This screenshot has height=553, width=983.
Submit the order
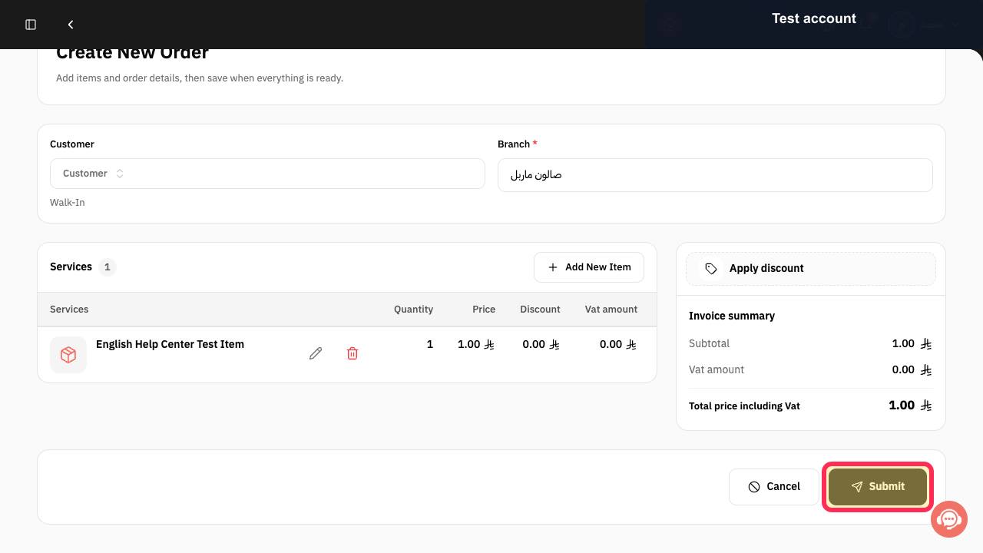[878, 487]
